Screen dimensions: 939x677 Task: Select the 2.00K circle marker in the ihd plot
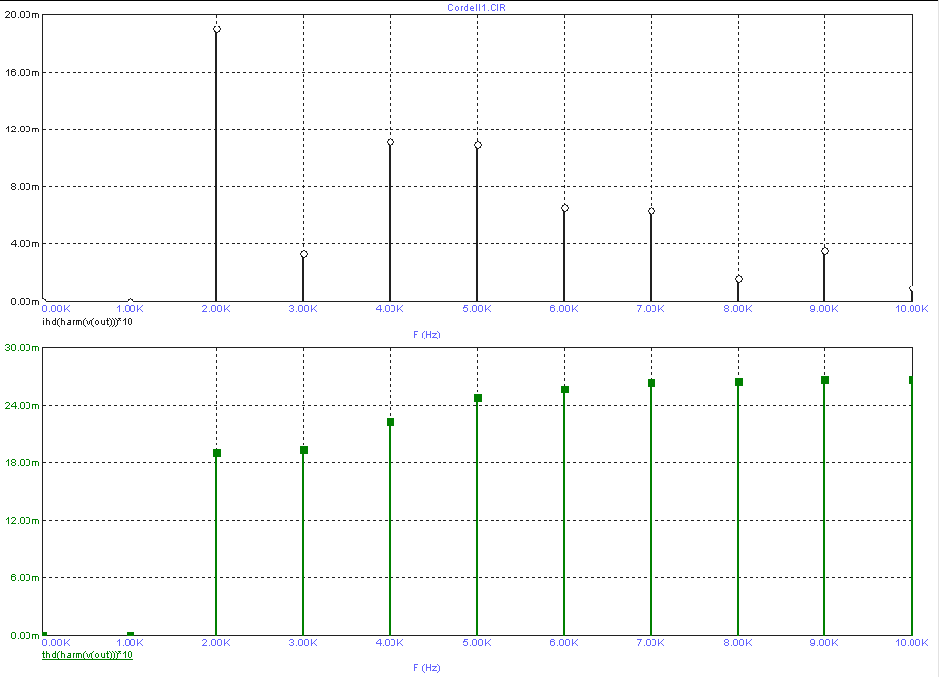click(217, 29)
